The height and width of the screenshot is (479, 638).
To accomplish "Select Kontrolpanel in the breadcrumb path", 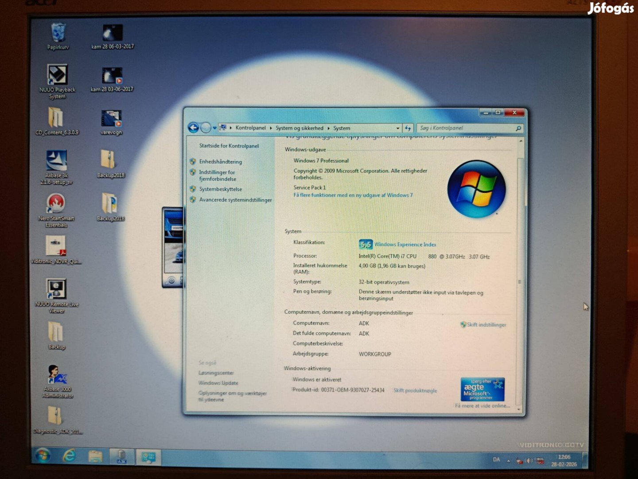I will (x=250, y=128).
